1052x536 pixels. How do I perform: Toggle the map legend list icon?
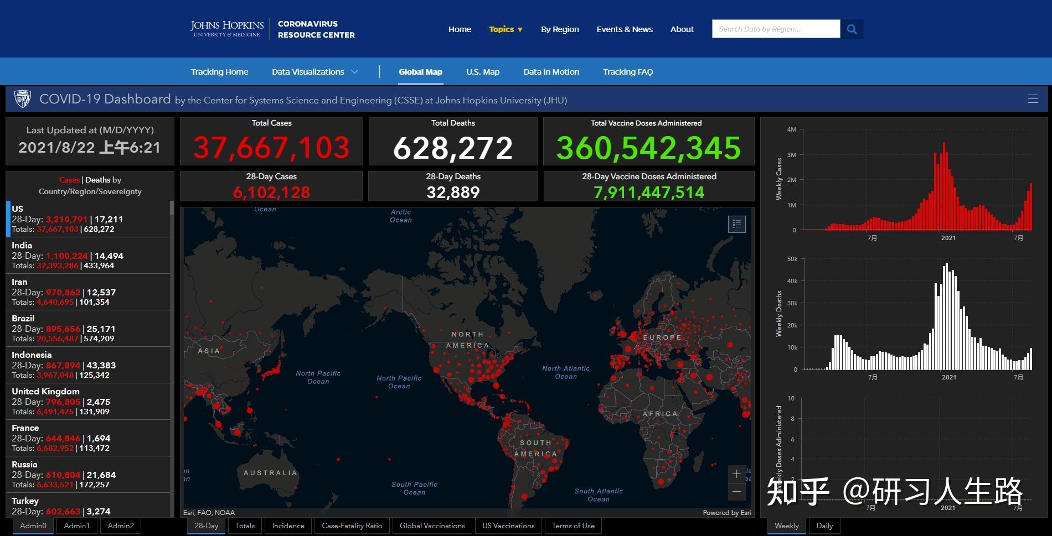click(736, 224)
